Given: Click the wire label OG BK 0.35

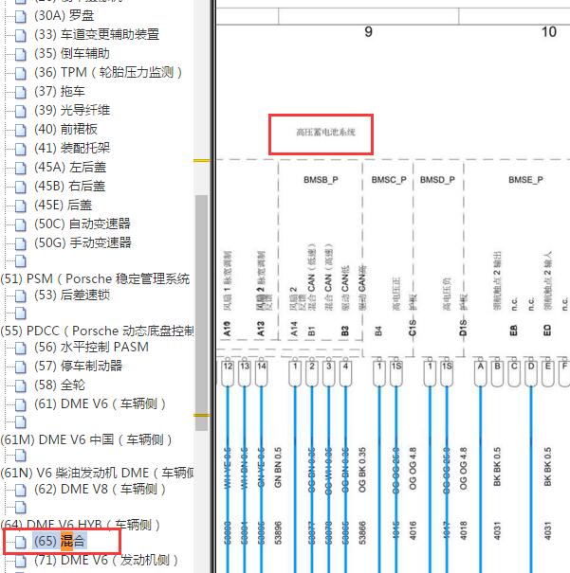Looking at the screenshot, I should [362, 470].
